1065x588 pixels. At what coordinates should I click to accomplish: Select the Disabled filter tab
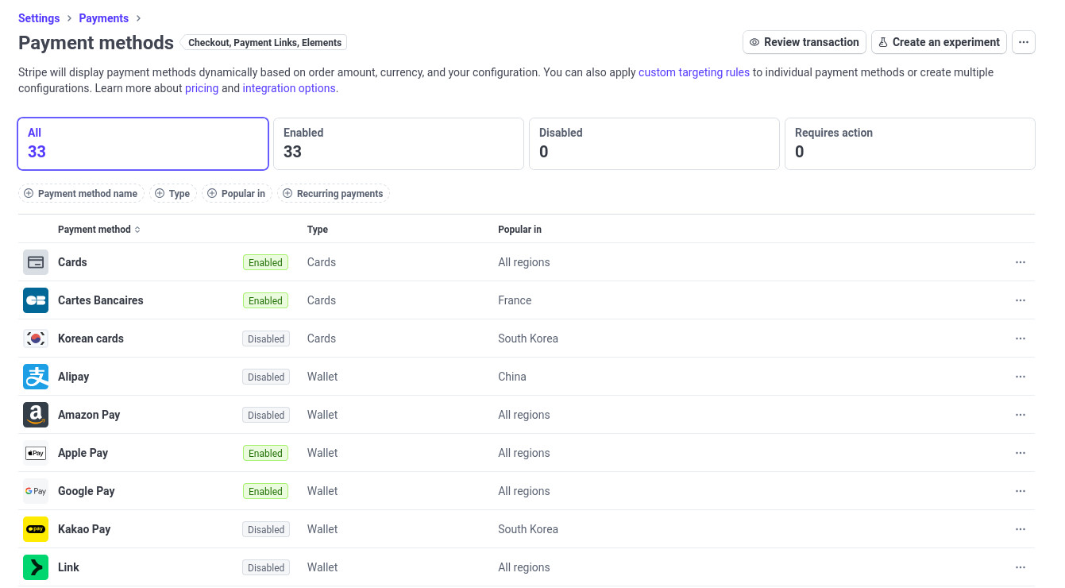click(x=654, y=144)
